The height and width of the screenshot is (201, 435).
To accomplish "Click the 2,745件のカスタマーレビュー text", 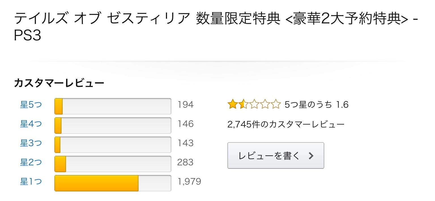I will click(x=286, y=124).
